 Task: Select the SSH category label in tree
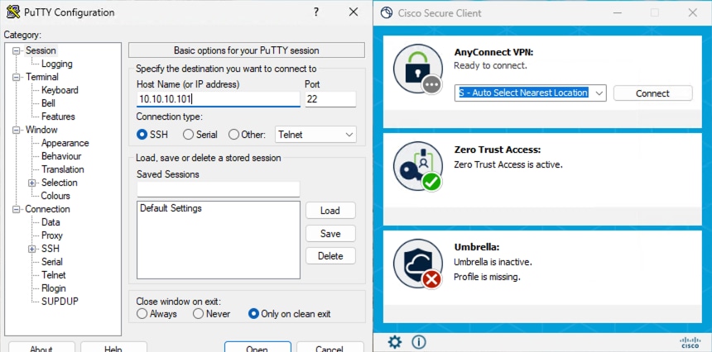coord(51,248)
